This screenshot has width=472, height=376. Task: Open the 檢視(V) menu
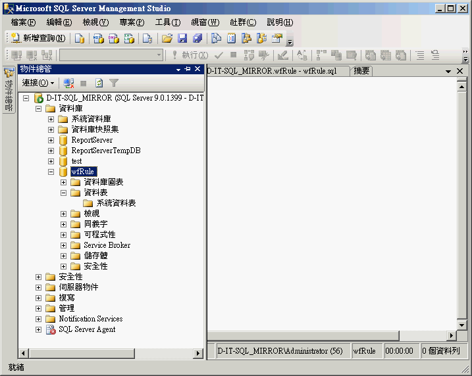[95, 22]
